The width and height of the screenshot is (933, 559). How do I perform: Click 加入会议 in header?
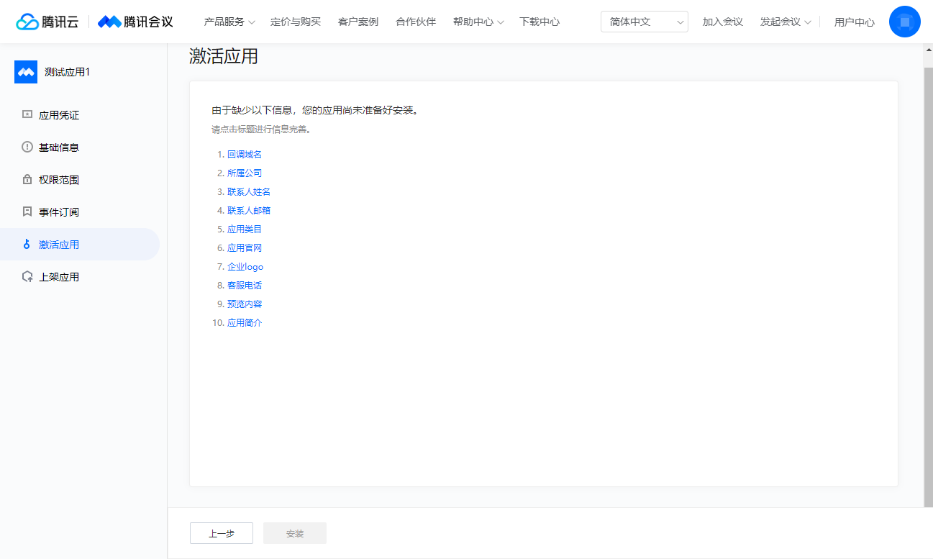pos(723,22)
